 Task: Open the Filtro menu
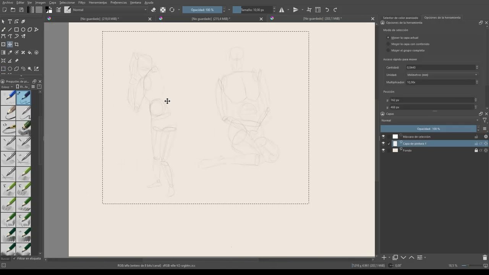(82, 2)
